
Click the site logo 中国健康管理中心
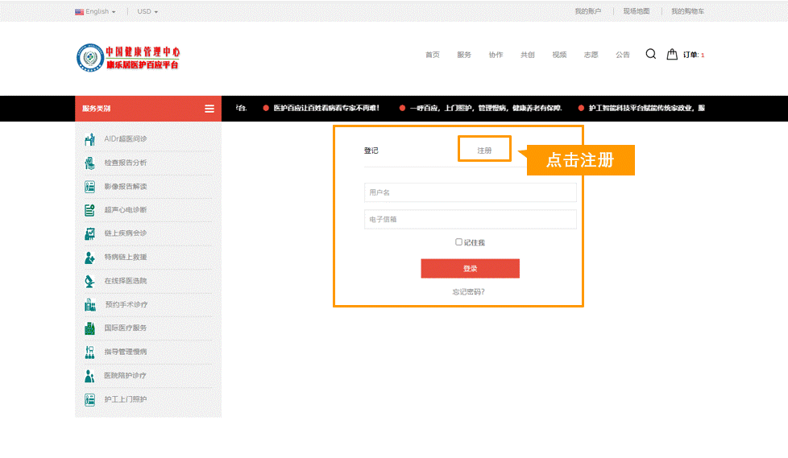pos(128,56)
